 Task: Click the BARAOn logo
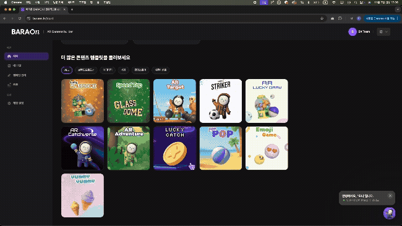pyautogui.click(x=25, y=31)
